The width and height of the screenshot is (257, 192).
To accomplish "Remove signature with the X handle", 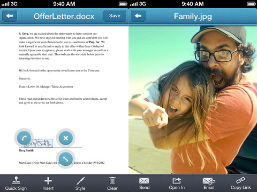I will coord(66,138).
